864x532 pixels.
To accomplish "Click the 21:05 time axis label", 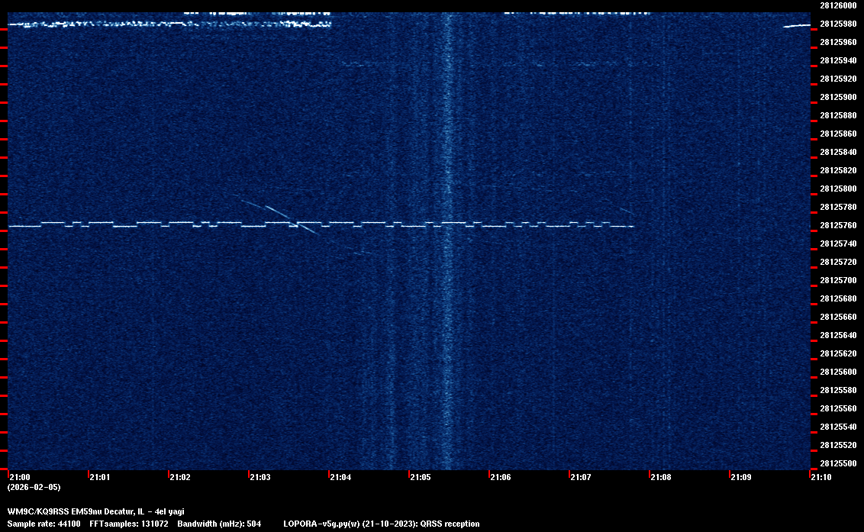I will coord(421,477).
